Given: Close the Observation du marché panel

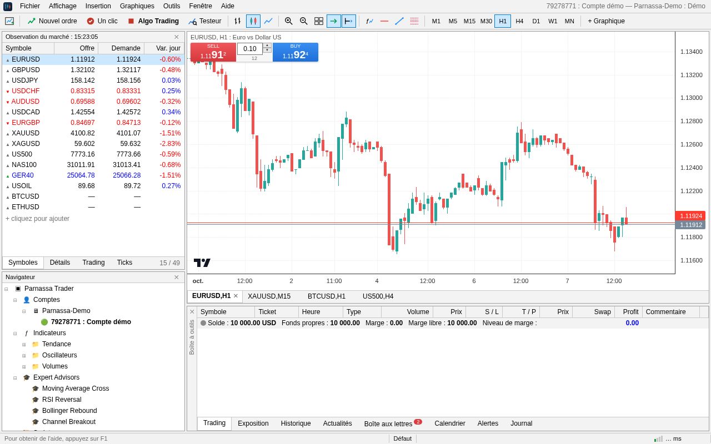Looking at the screenshot, I should pyautogui.click(x=177, y=37).
